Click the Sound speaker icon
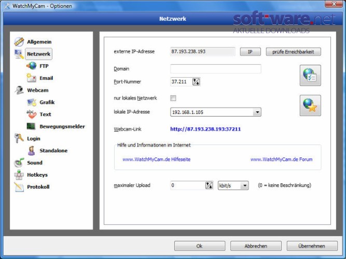346x259 pixels. point(19,163)
